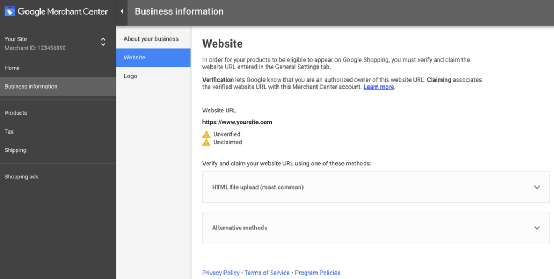Image resolution: width=554 pixels, height=279 pixels.
Task: Switch to the Logo tab
Action: (x=130, y=76)
